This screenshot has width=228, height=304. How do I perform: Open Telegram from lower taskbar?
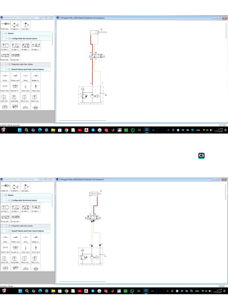point(93,291)
